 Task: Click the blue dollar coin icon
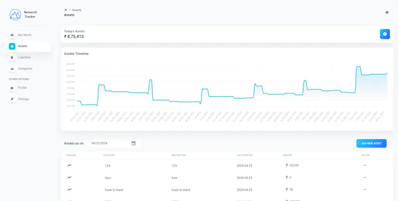tap(385, 34)
